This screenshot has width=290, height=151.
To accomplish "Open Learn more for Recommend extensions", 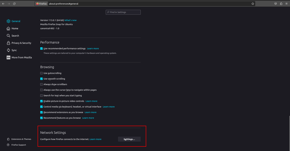I will point(90,112).
